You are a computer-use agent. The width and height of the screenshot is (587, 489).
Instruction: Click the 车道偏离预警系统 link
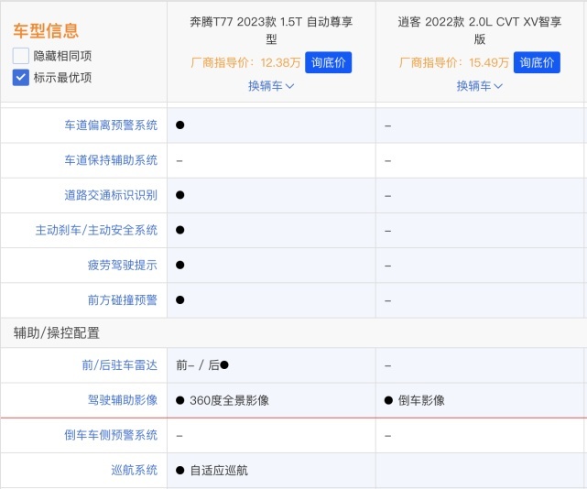pos(111,125)
